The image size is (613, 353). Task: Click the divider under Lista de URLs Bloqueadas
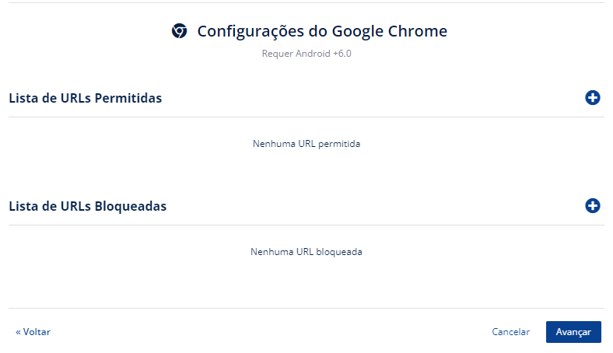point(306,225)
